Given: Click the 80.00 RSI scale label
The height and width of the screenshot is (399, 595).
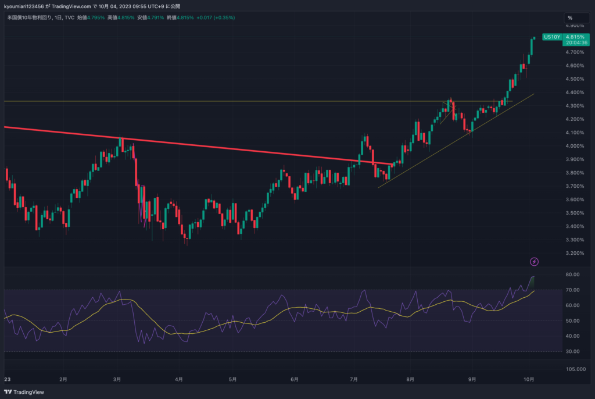Looking at the screenshot, I should pyautogui.click(x=572, y=275).
